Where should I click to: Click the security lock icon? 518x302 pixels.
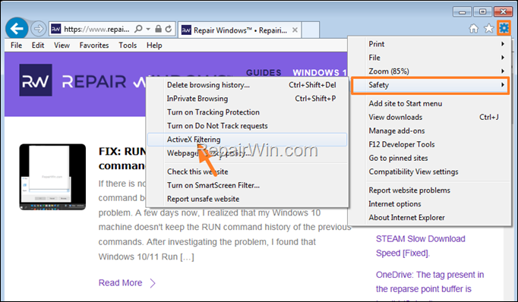click(x=158, y=29)
